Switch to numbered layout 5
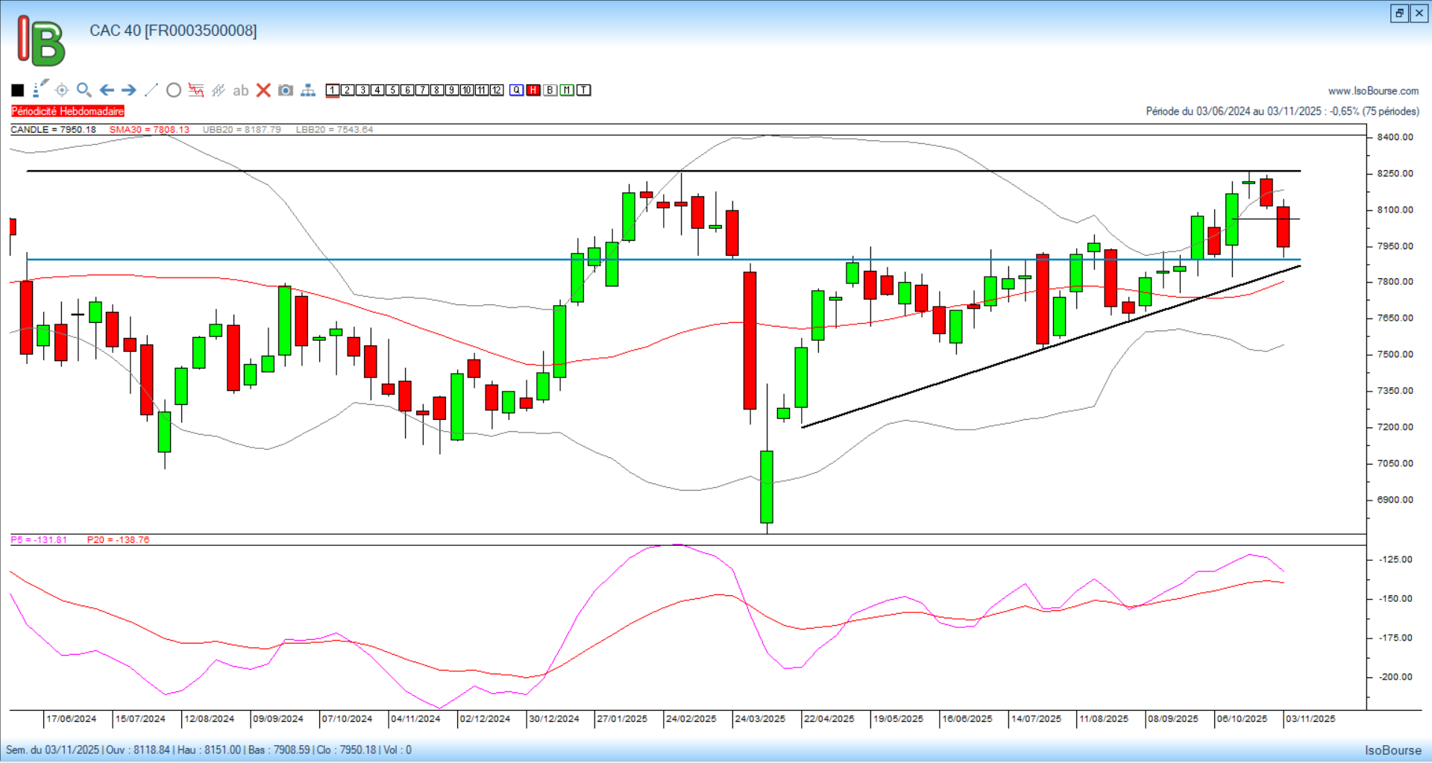The image size is (1432, 763). 392,90
